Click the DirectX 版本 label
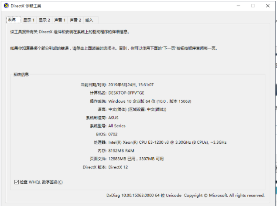 coord(95,167)
